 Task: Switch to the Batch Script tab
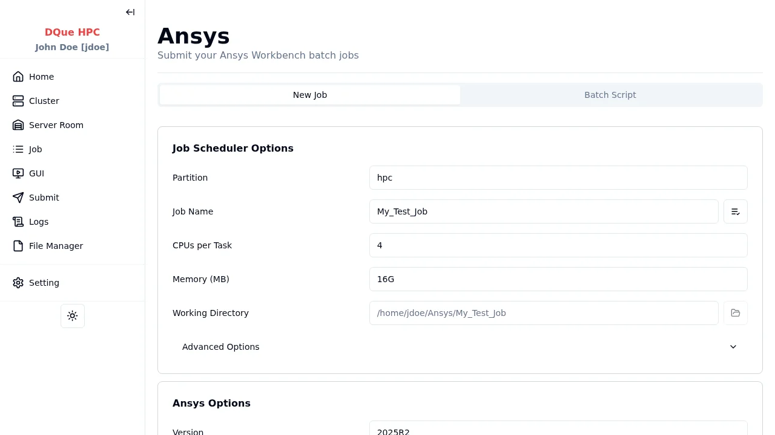tap(610, 95)
